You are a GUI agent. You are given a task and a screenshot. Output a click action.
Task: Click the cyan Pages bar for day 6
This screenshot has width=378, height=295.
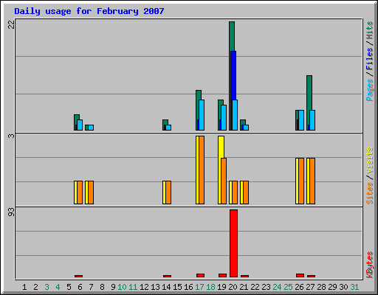(80, 125)
